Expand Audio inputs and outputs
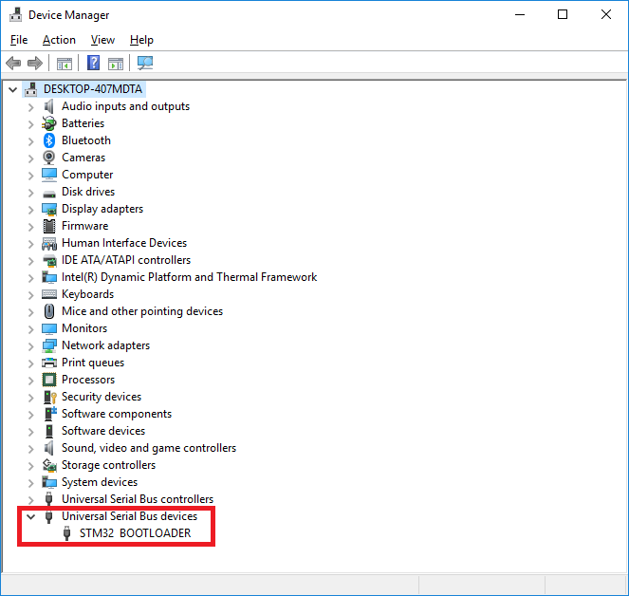Screen dimensions: 629x596 pyautogui.click(x=31, y=106)
